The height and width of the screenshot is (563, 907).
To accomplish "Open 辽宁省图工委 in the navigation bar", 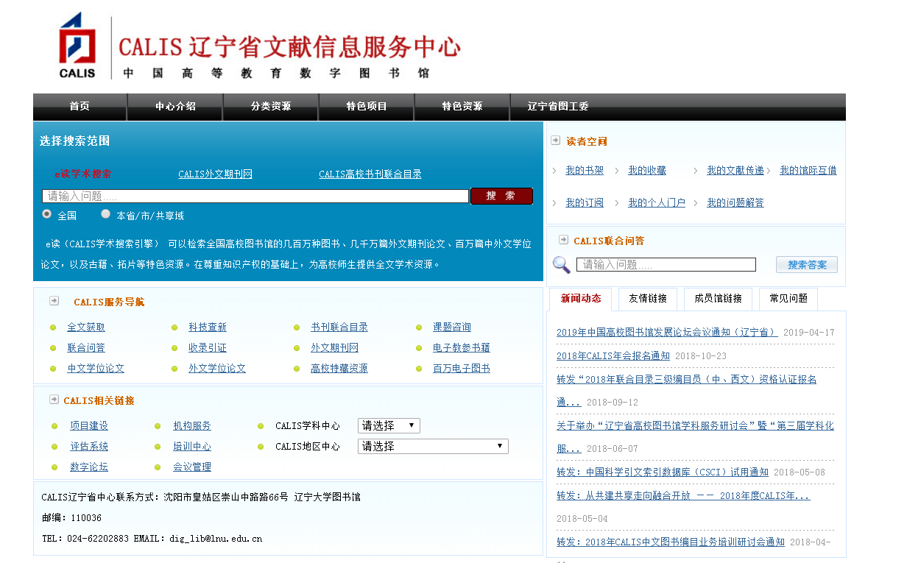I will tap(558, 107).
